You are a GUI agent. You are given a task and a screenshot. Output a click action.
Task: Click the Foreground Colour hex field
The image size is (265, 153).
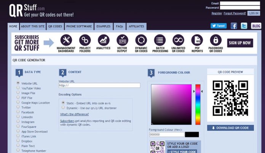pos(167,135)
